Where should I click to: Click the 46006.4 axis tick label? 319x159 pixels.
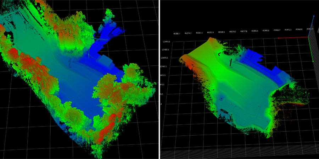[255, 31]
